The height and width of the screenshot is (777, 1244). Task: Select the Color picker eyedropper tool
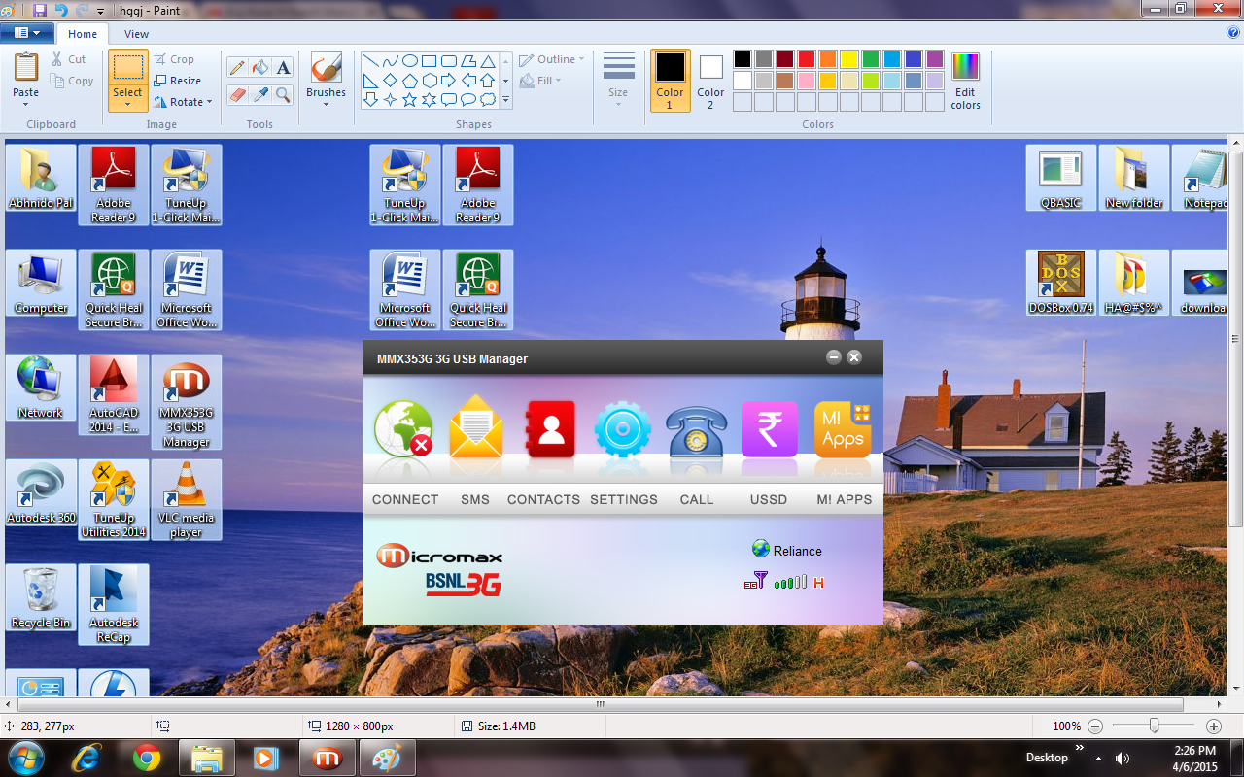click(x=259, y=94)
